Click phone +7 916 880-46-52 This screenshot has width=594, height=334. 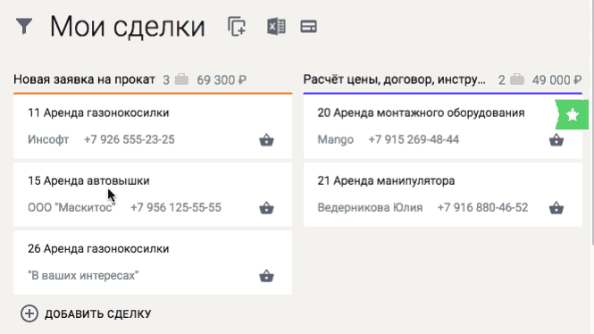[482, 207]
